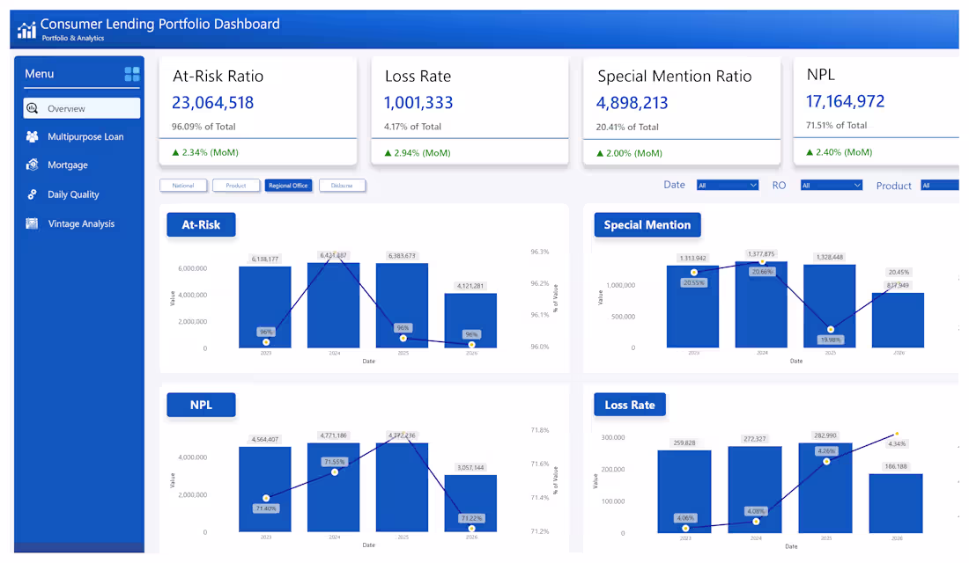Click the 2.40% (MoM) change text

point(844,152)
